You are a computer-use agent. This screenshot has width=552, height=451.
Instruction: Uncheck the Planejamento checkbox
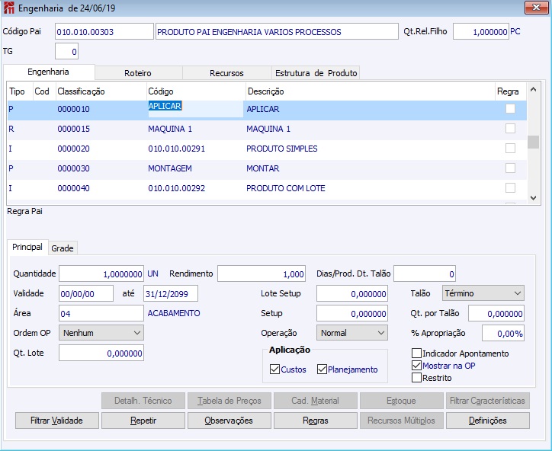click(x=322, y=369)
